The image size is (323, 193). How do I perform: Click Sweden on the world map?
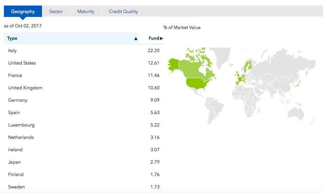[246, 67]
